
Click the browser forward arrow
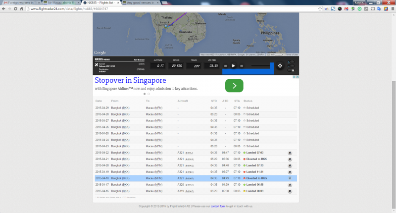[x=9, y=9]
